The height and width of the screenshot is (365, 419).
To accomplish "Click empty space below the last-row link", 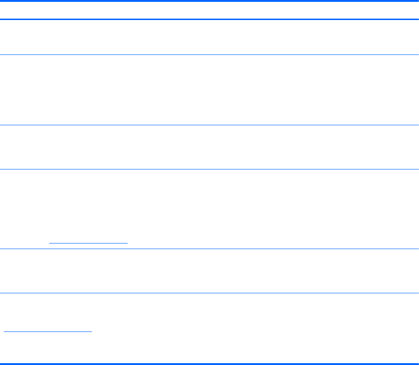I will click(47, 348).
